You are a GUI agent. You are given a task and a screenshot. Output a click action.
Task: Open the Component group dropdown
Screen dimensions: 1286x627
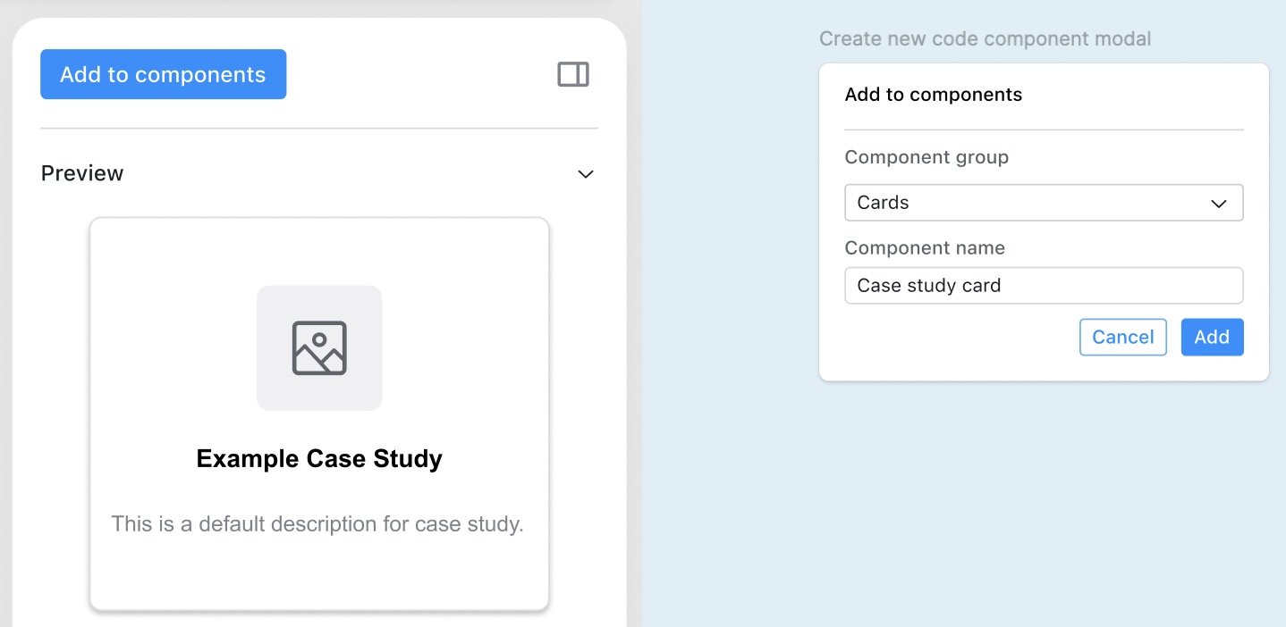(x=1043, y=203)
